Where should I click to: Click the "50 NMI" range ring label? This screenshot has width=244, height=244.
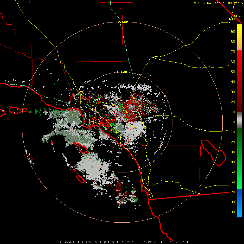pyautogui.click(x=122, y=72)
